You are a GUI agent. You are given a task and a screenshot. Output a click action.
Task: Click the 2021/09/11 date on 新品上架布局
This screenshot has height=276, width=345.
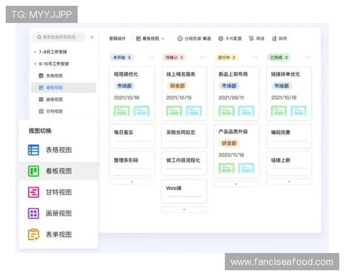coord(231,98)
